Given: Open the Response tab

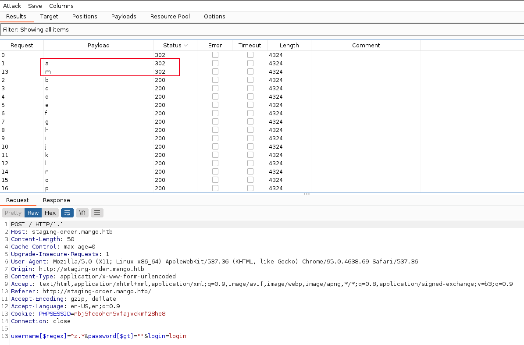Looking at the screenshot, I should point(56,200).
